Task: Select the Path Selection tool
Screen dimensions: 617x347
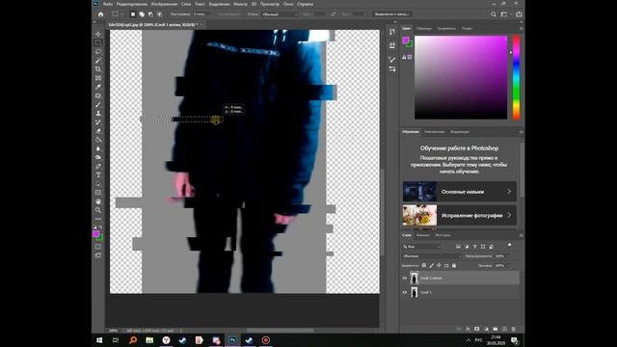Action: click(x=98, y=184)
